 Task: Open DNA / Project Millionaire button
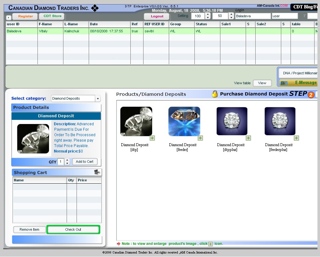coord(298,73)
